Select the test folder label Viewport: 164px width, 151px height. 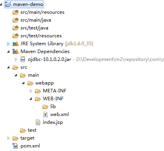[32, 130]
